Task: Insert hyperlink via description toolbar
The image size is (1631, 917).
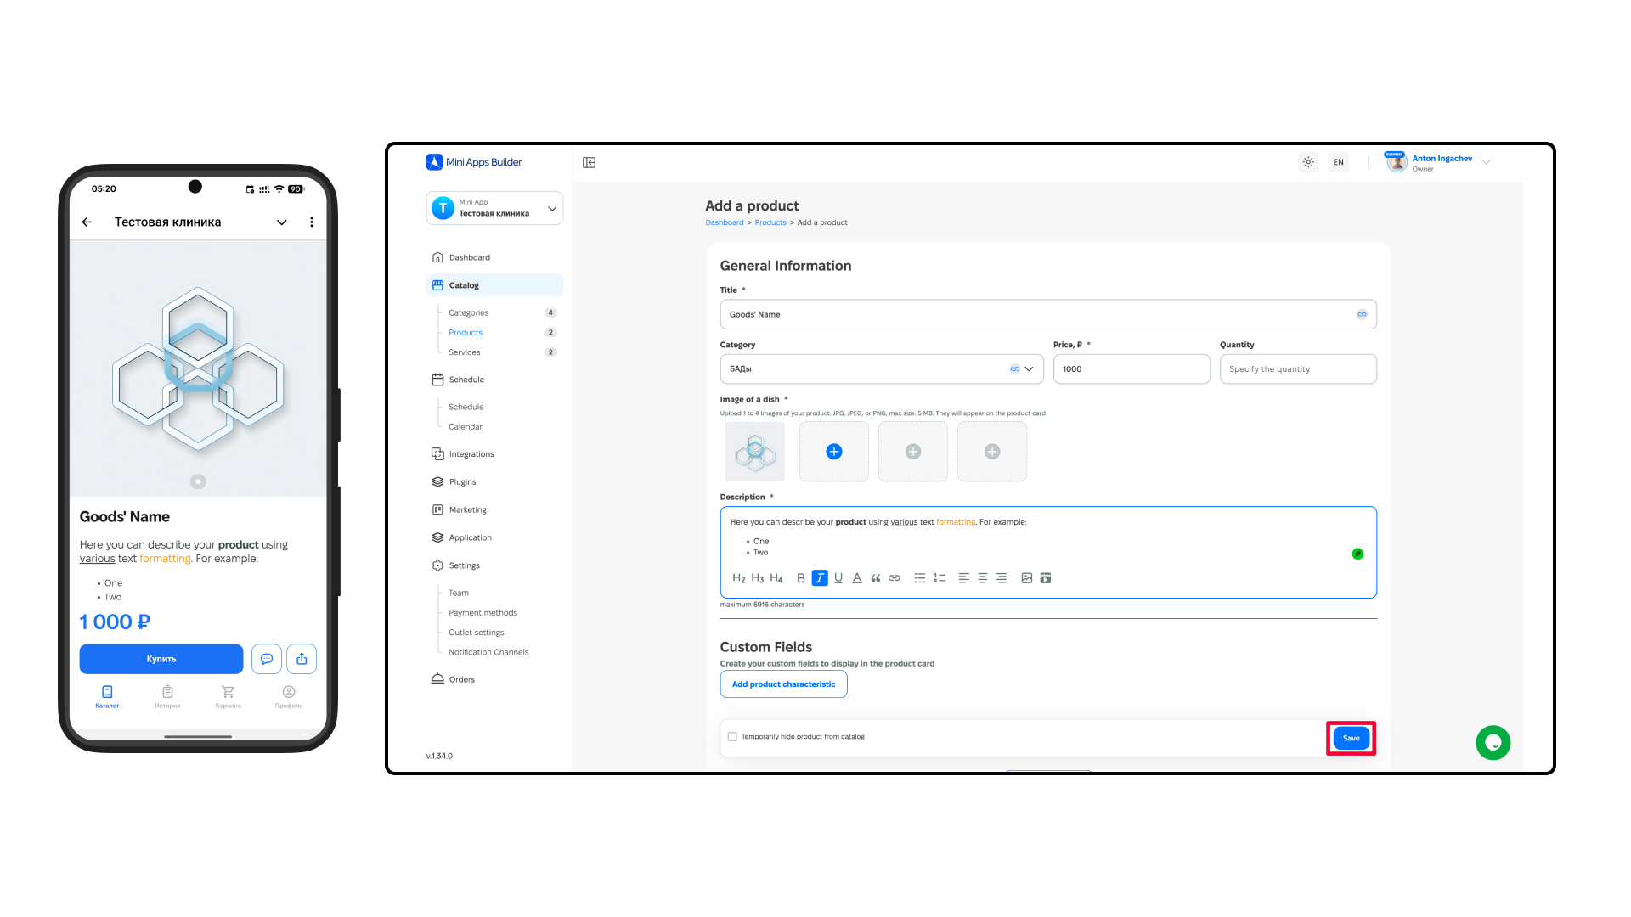Action: coord(895,578)
